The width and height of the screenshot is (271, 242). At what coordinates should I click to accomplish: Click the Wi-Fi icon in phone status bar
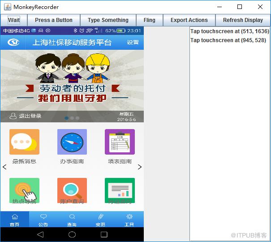click(x=90, y=31)
